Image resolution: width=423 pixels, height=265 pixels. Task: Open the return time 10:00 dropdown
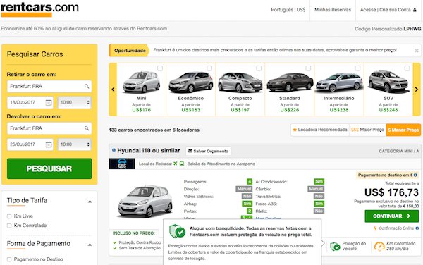[75, 144]
